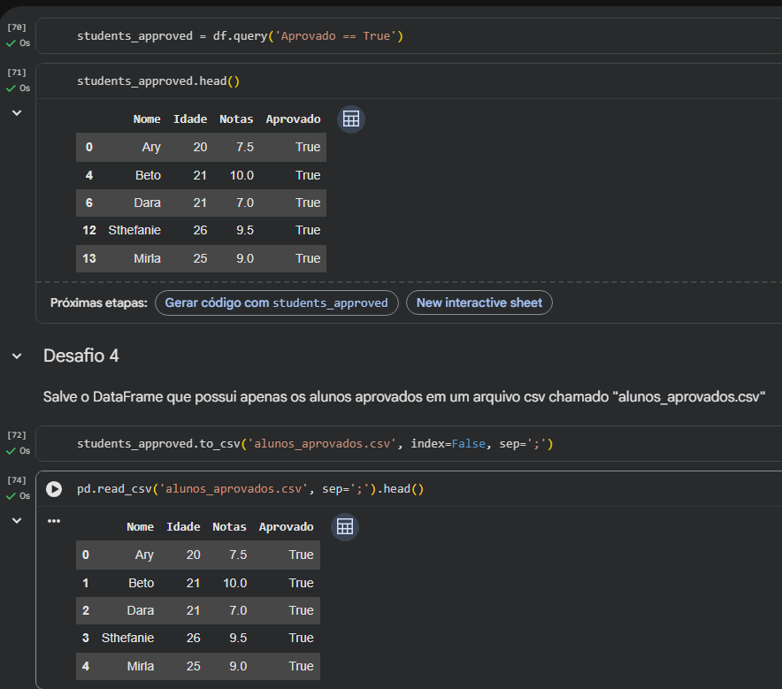Collapse the Desafio 4 section
Image resolution: width=782 pixels, height=689 pixels.
pyautogui.click(x=17, y=356)
